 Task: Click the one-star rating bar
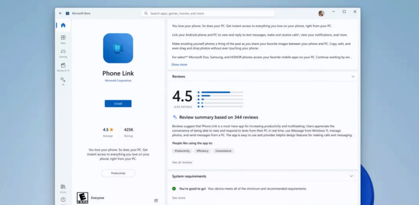(x=222, y=106)
